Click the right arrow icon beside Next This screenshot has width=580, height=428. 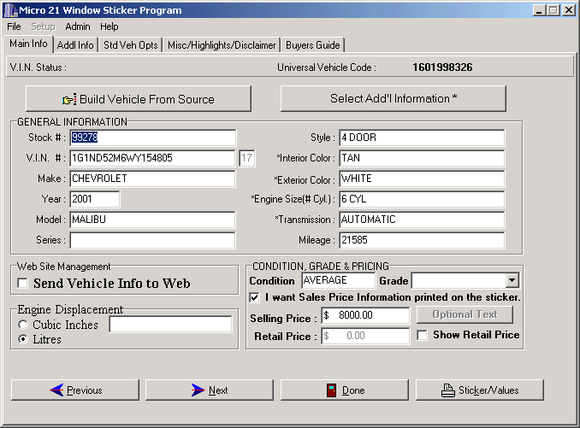[x=198, y=390]
